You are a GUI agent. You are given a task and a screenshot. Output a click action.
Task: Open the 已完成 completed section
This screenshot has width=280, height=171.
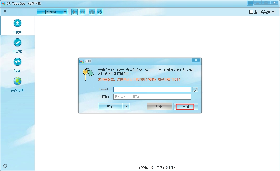pos(17,46)
